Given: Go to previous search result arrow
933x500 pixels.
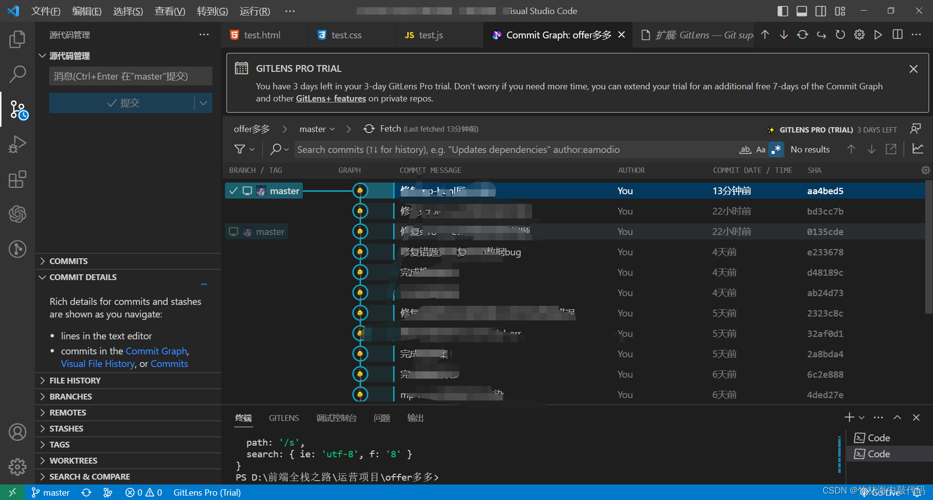Looking at the screenshot, I should [851, 149].
